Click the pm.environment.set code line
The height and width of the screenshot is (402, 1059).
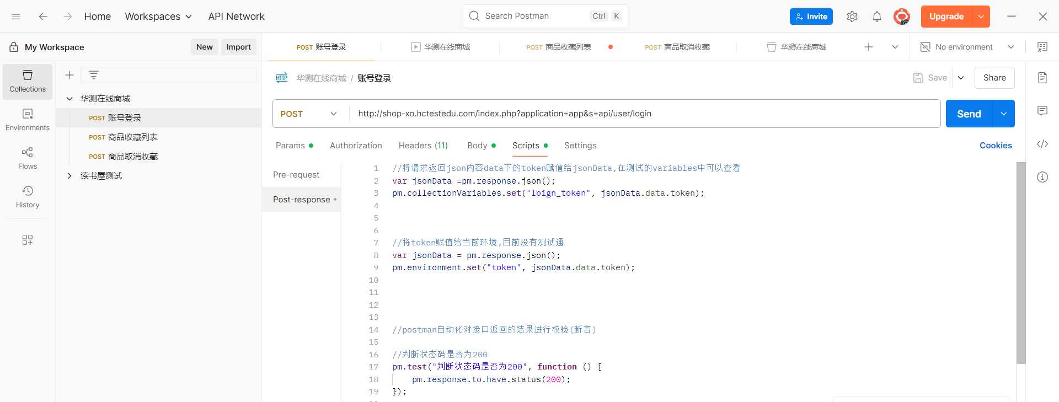(514, 267)
